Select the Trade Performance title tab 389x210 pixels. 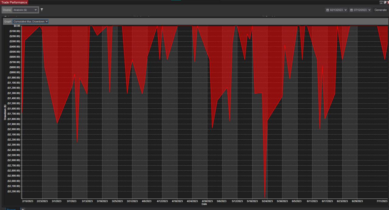14,2
